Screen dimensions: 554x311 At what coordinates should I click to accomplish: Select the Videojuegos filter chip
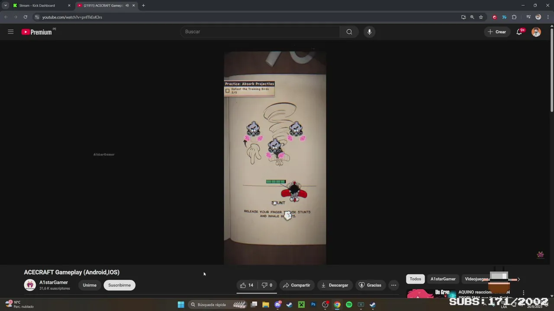pos(476,279)
